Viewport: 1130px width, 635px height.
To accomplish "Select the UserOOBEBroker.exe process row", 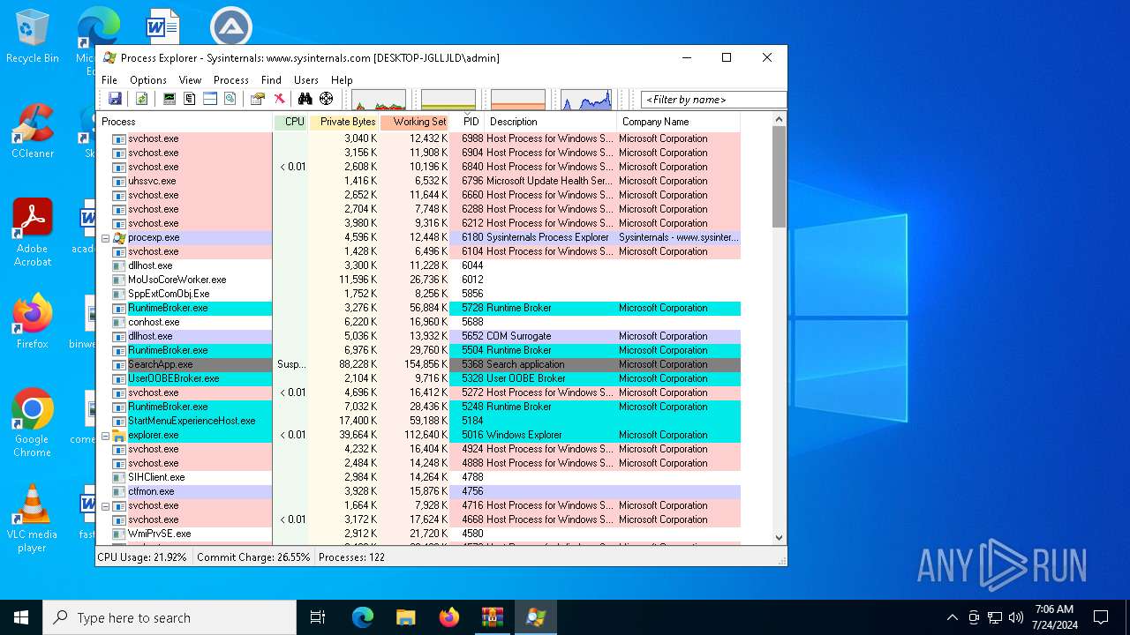I will (x=418, y=378).
